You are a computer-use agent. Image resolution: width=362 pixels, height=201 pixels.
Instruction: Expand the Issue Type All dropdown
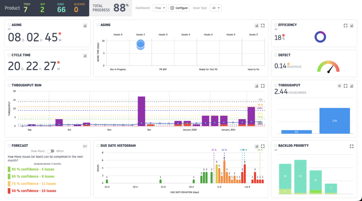[x=215, y=8]
